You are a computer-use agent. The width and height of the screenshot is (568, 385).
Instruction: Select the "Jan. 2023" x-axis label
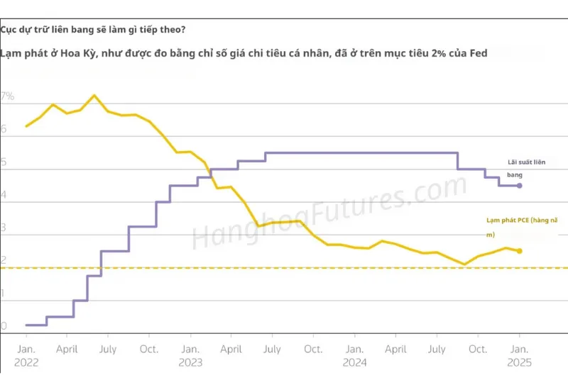coord(190,355)
